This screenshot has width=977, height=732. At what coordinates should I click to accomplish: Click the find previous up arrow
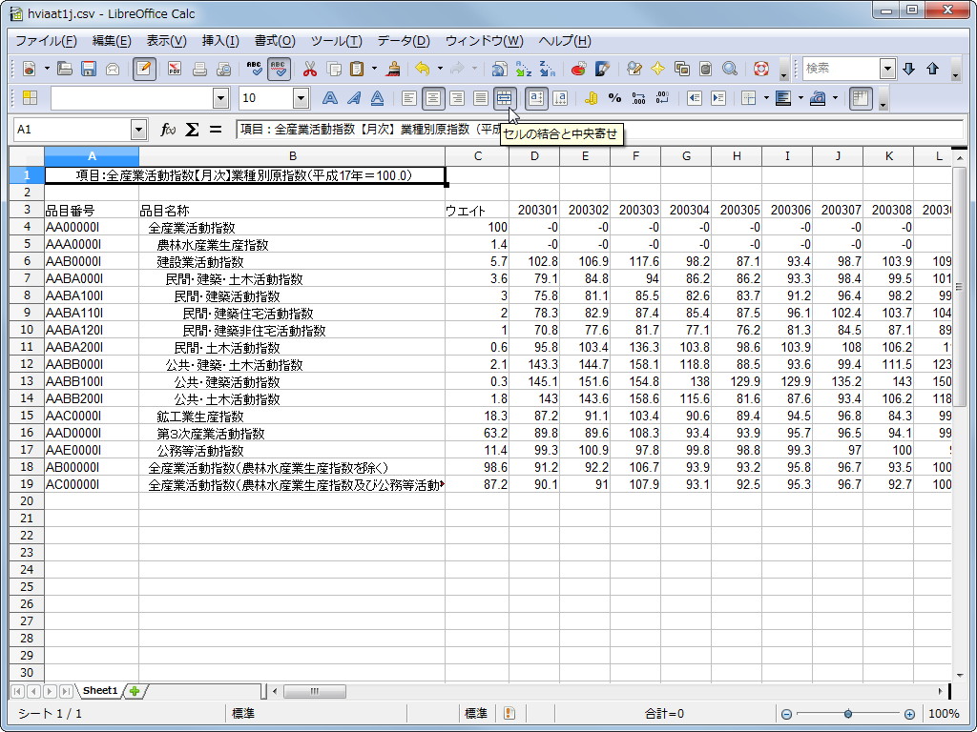pos(932,69)
